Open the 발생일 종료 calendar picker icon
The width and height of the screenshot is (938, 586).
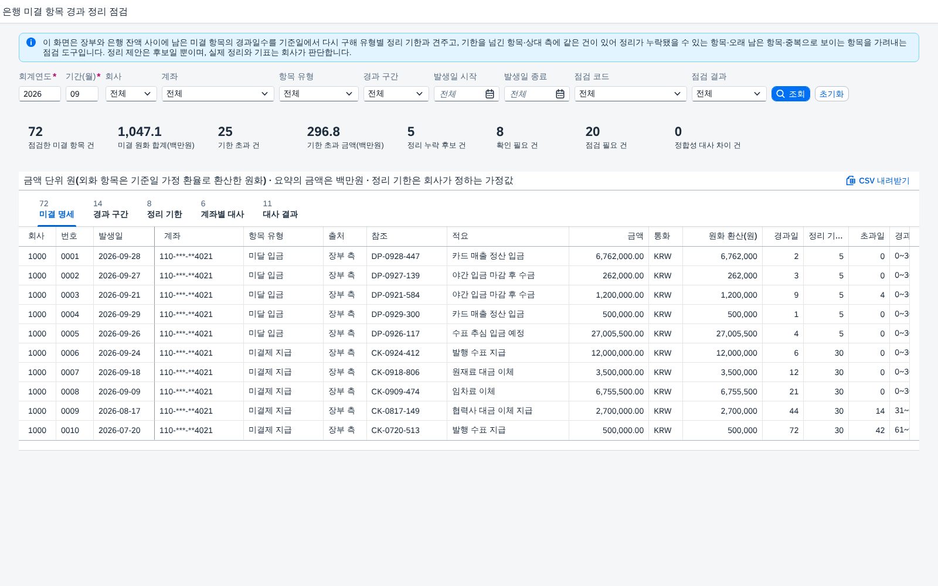[x=560, y=94]
